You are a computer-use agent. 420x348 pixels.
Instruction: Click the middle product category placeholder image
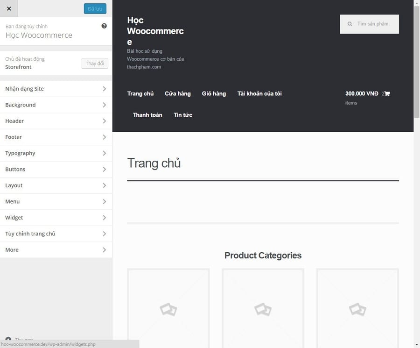263,308
